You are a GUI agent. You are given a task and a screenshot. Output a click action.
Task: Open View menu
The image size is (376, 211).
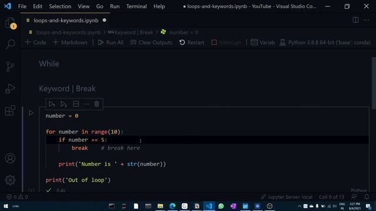pyautogui.click(x=83, y=6)
